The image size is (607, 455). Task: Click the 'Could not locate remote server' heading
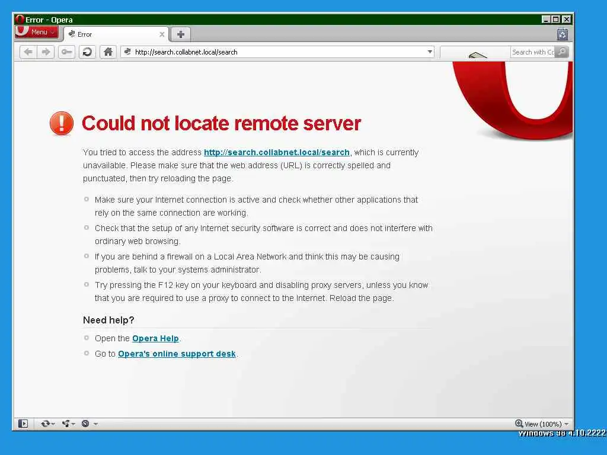coord(221,123)
